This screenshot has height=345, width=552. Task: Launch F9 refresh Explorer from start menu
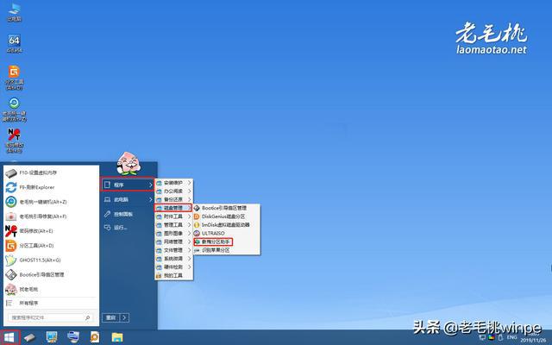51,187
